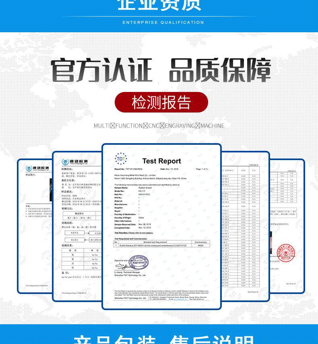Click the 官方认证 品质保障 headline
The height and width of the screenshot is (344, 318).
coord(161,70)
